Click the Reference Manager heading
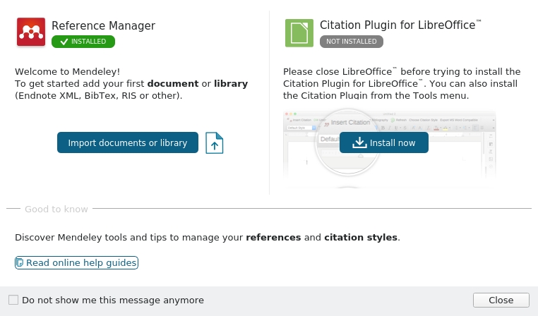The width and height of the screenshot is (538, 316). 103,26
